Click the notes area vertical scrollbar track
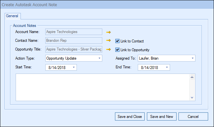This screenshot has width=214, height=127. click(x=192, y=87)
